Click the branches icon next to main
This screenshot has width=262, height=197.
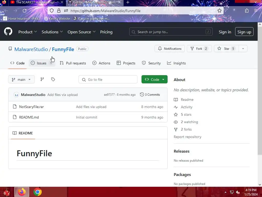click(x=42, y=80)
